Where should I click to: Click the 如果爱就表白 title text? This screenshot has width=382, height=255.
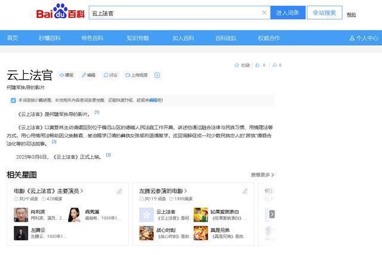(x=224, y=212)
